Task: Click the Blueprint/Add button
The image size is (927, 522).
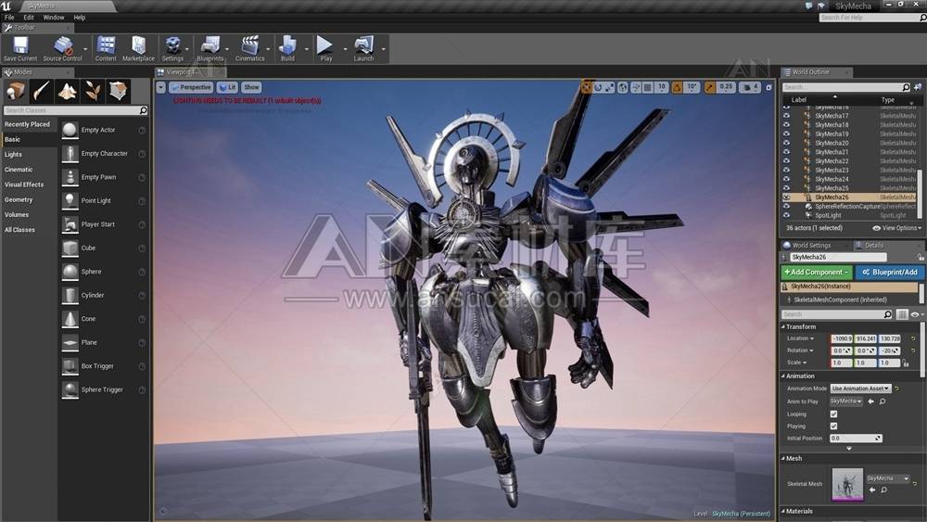Action: point(890,272)
